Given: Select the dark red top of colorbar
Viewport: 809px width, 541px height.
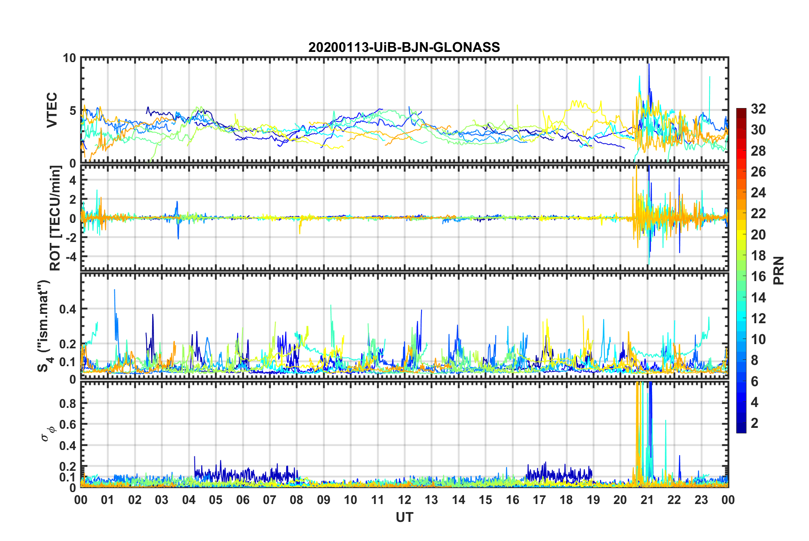Looking at the screenshot, I should (x=741, y=111).
